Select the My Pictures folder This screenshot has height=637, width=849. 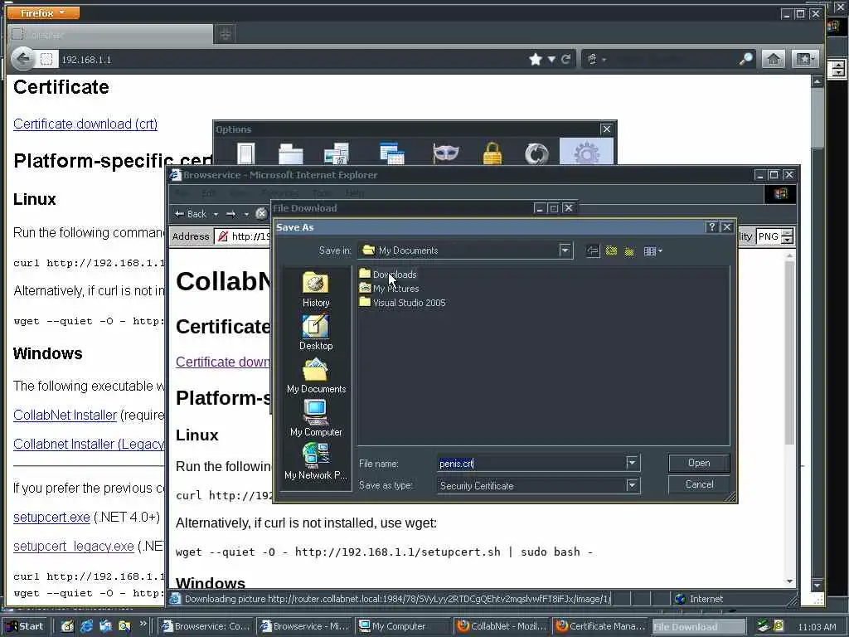point(390,288)
